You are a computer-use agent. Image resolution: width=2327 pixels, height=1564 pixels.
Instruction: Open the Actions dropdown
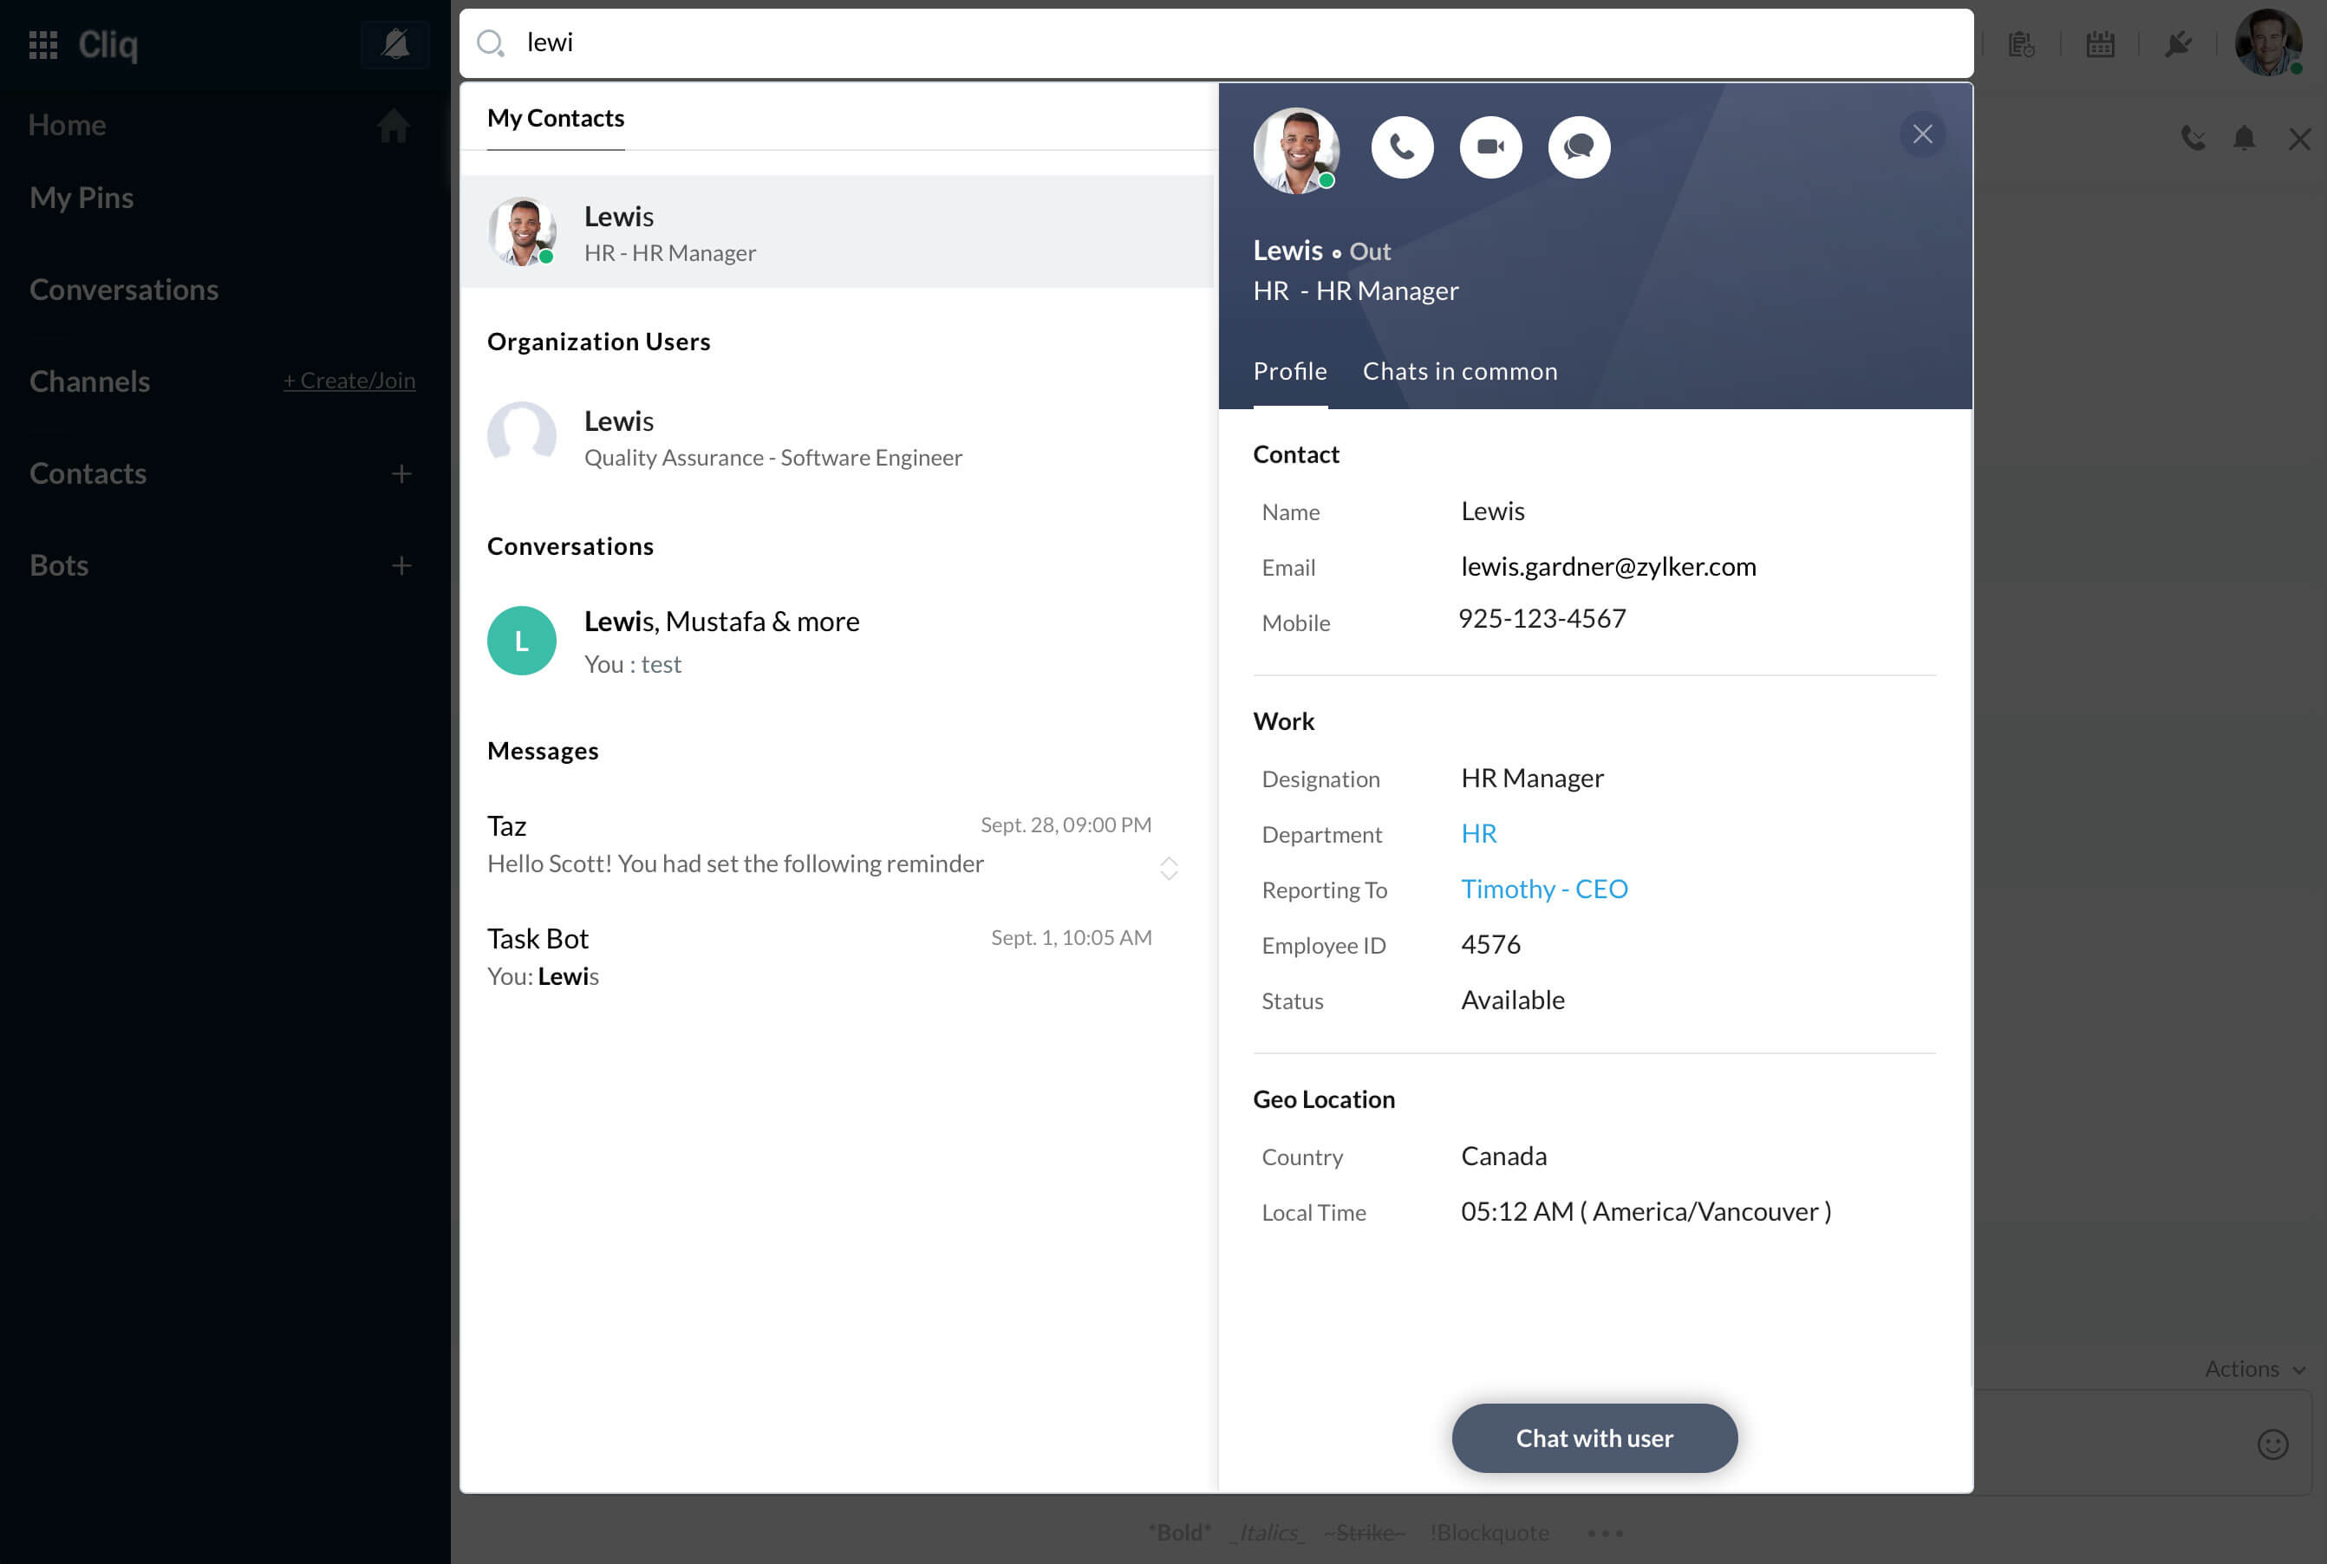pos(2253,1368)
